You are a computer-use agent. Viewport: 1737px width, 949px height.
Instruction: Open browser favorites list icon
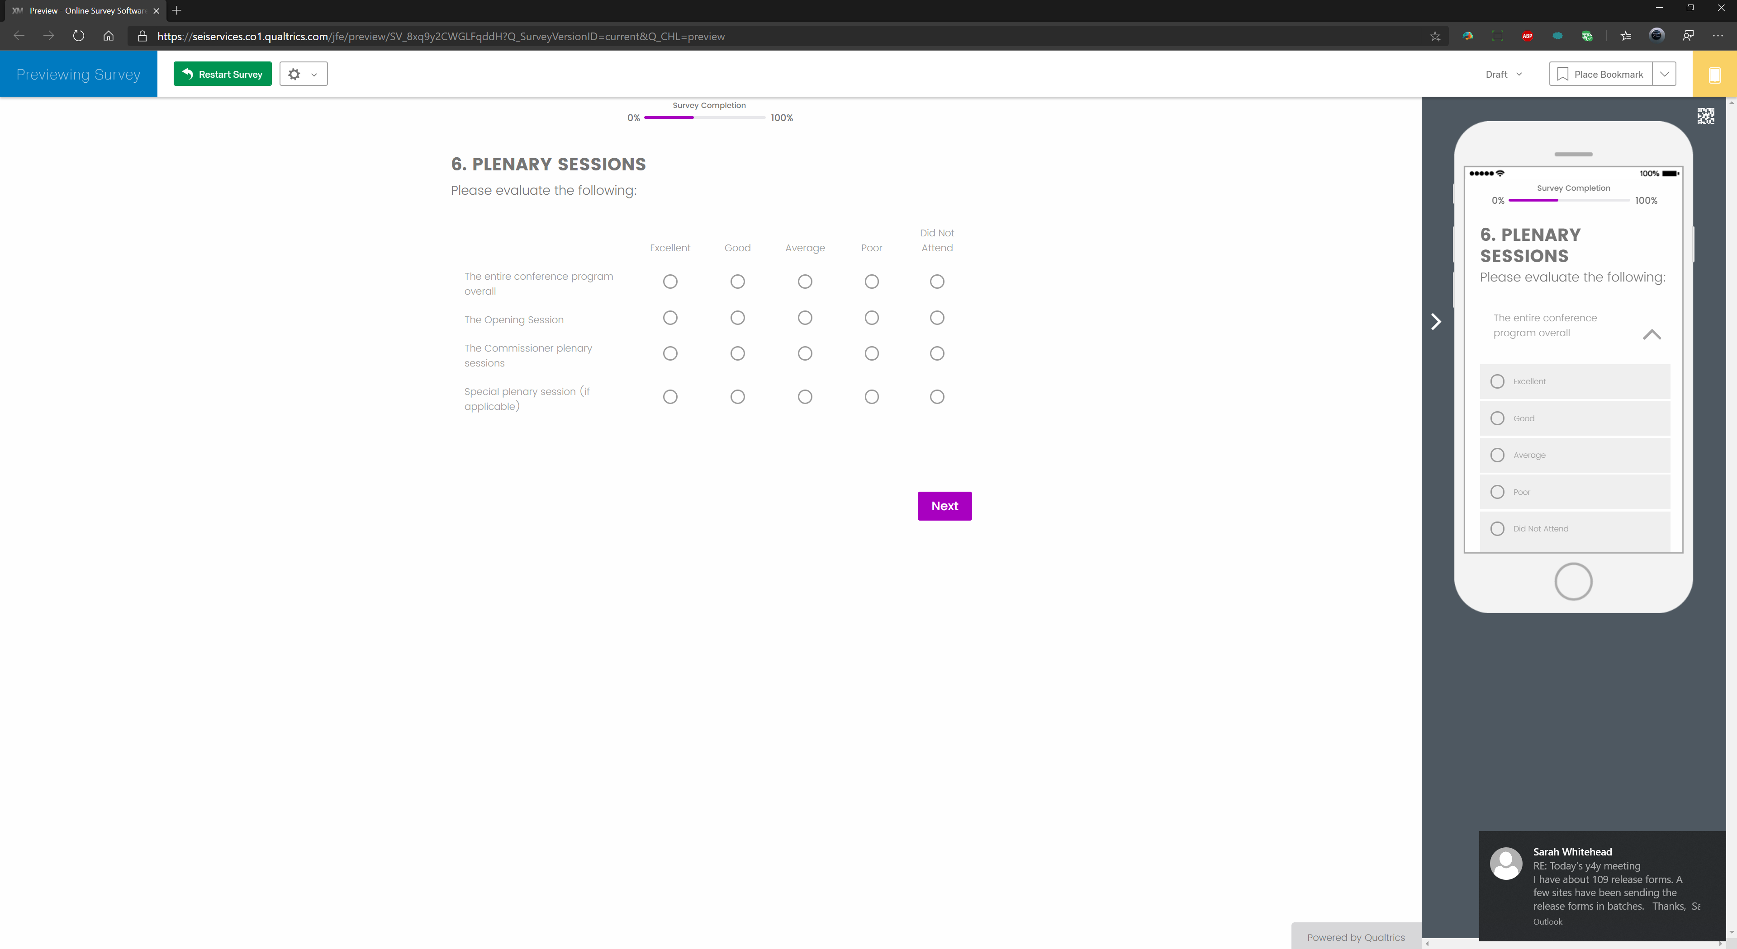1626,36
